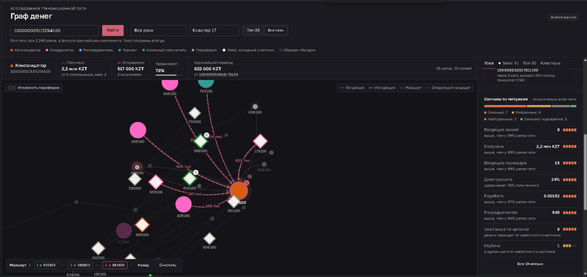Click the green diamond node 088100
The image size is (587, 277).
(200, 141)
